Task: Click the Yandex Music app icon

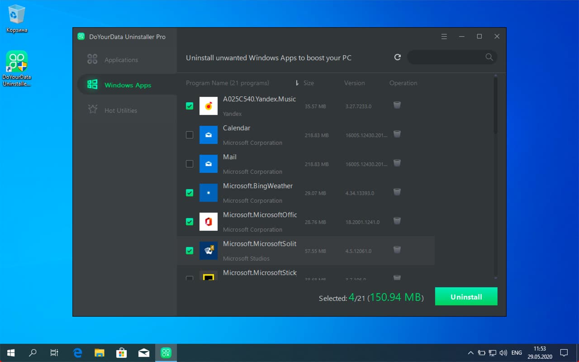Action: click(209, 106)
